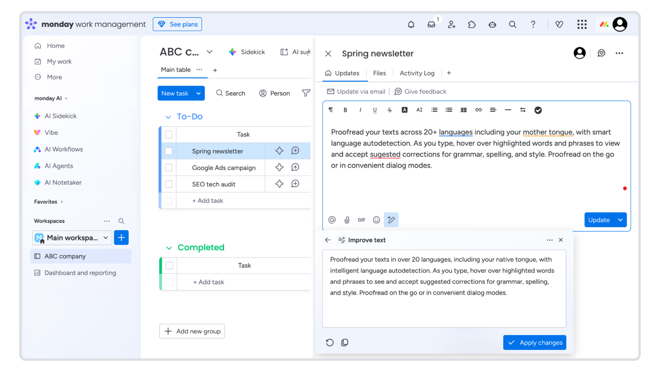Open the ABC board name dropdown chevron
The image size is (660, 372).
pos(209,52)
